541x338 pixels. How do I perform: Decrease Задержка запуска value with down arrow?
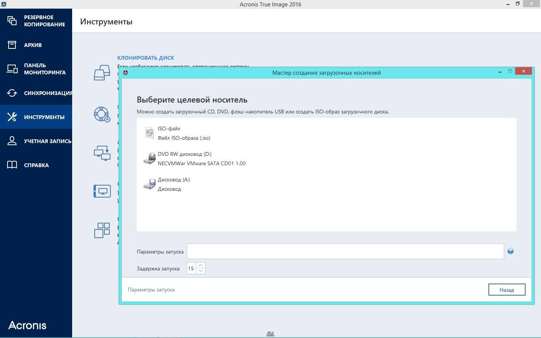201,271
